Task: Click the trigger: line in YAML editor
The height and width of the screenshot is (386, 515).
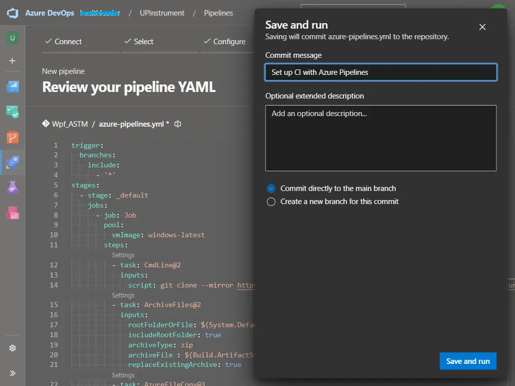Action: 88,145
